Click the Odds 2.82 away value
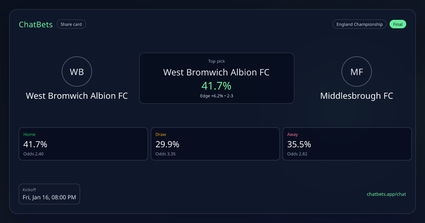 tap(297, 154)
